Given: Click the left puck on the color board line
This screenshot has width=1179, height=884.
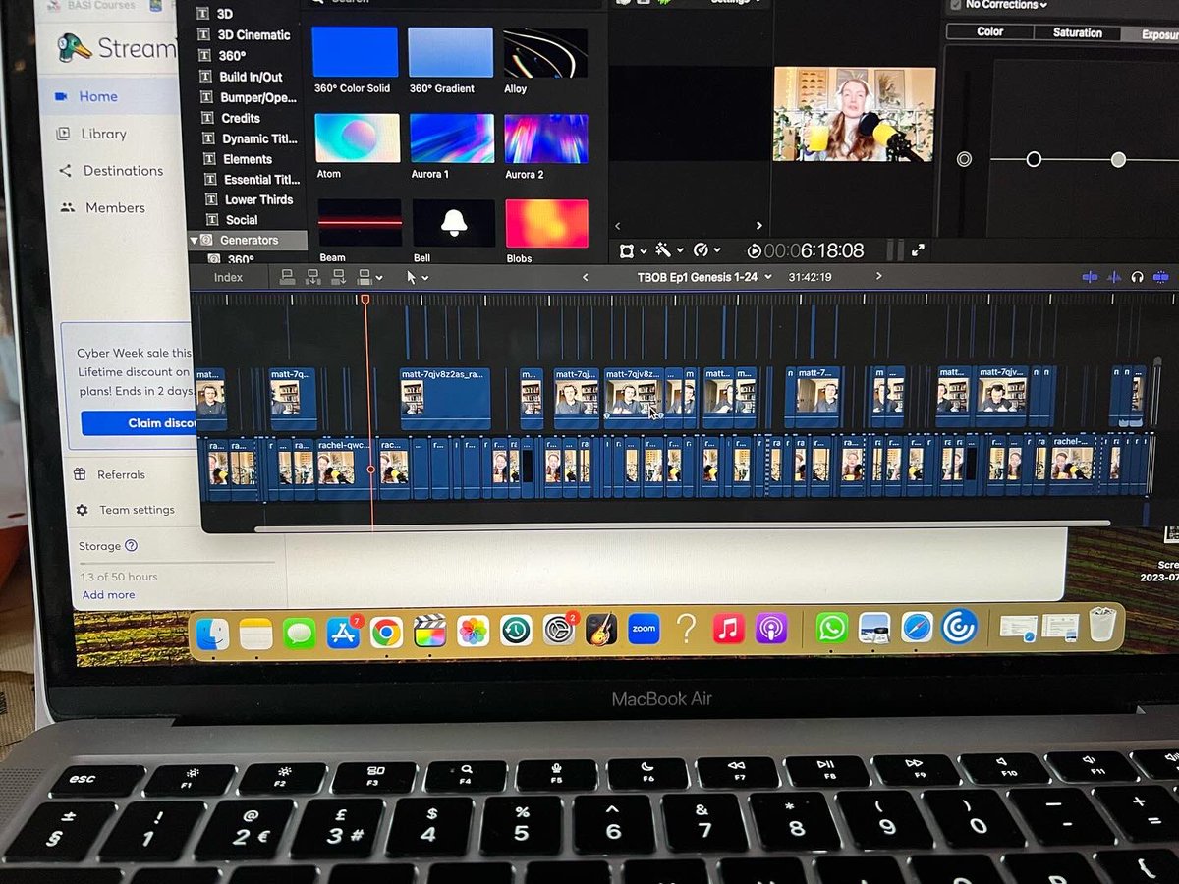Looking at the screenshot, I should coord(1034,159).
